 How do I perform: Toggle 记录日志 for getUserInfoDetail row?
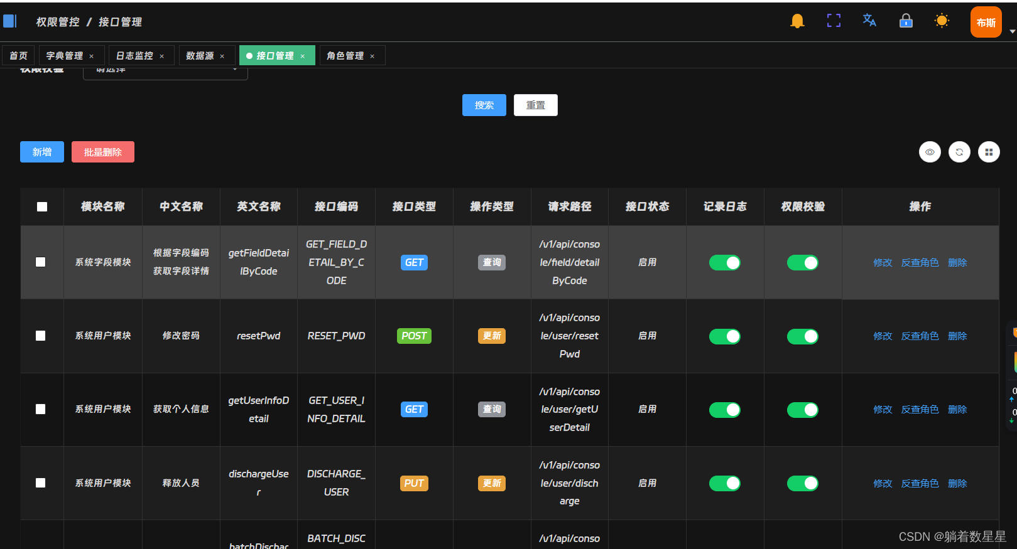pyautogui.click(x=725, y=410)
